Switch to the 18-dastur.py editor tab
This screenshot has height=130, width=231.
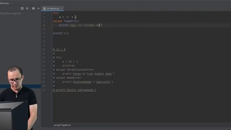point(53,9)
